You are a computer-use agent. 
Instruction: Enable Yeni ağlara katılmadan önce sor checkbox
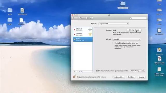pyautogui.click(x=114, y=43)
